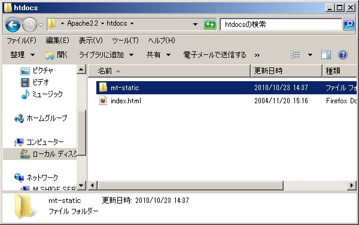Change view with the view icon
The height and width of the screenshot is (225, 359).
(296, 55)
